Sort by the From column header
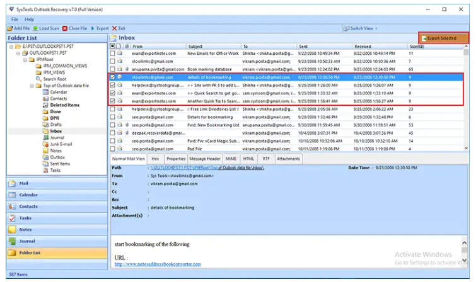 point(158,47)
